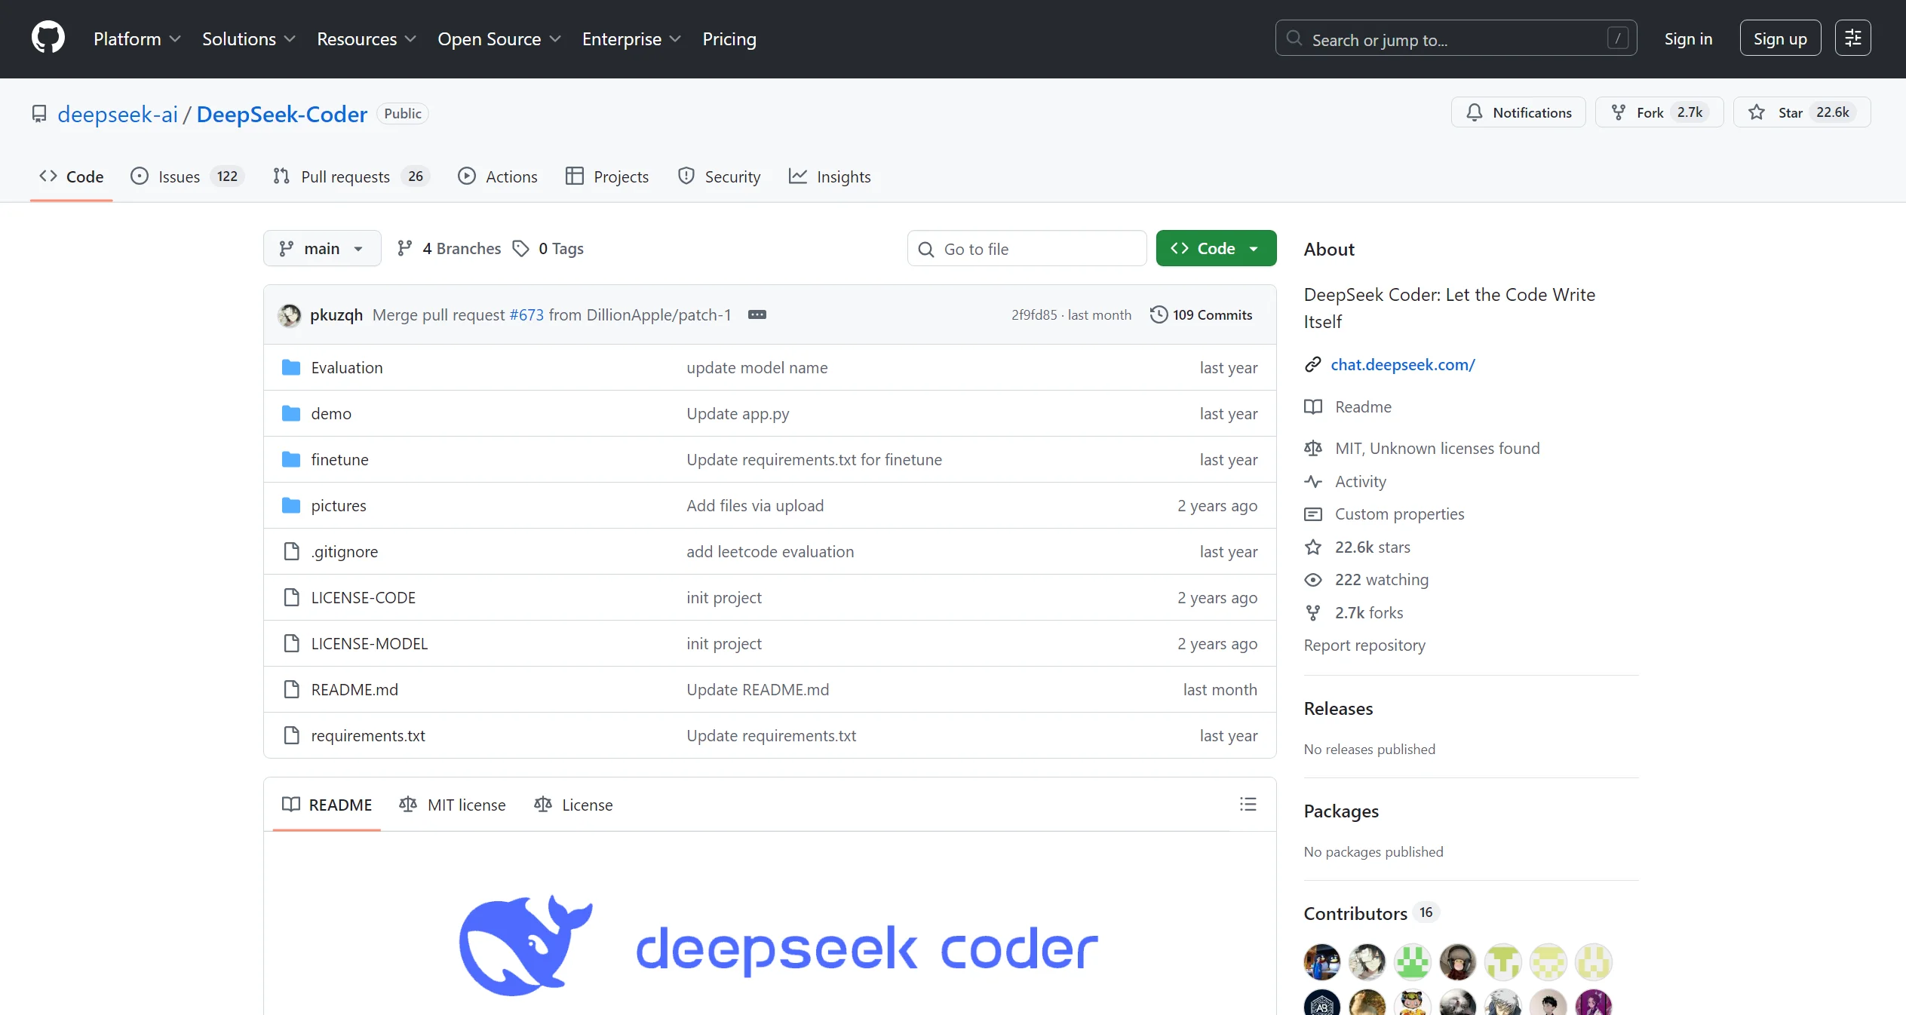Click the README outline icon
1906x1015 pixels.
(1248, 805)
